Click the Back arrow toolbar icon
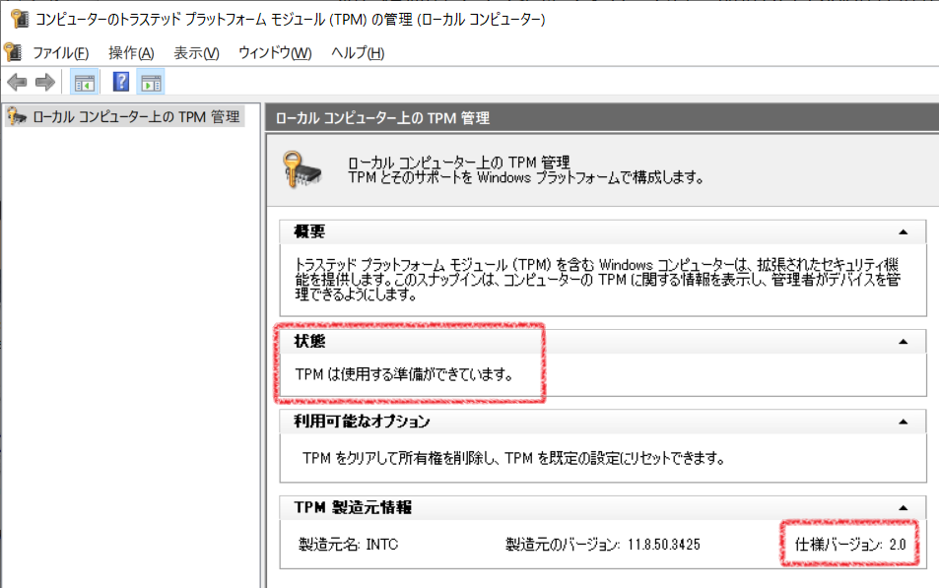The height and width of the screenshot is (588, 939). [18, 82]
